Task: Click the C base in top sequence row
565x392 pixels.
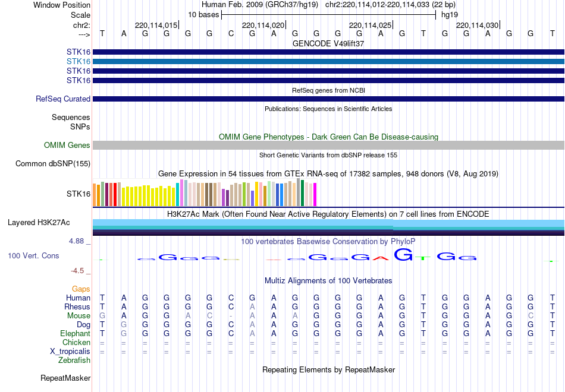Action: pyautogui.click(x=231, y=34)
